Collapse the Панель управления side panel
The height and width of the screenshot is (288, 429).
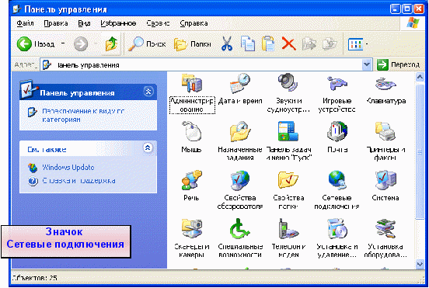click(148, 92)
